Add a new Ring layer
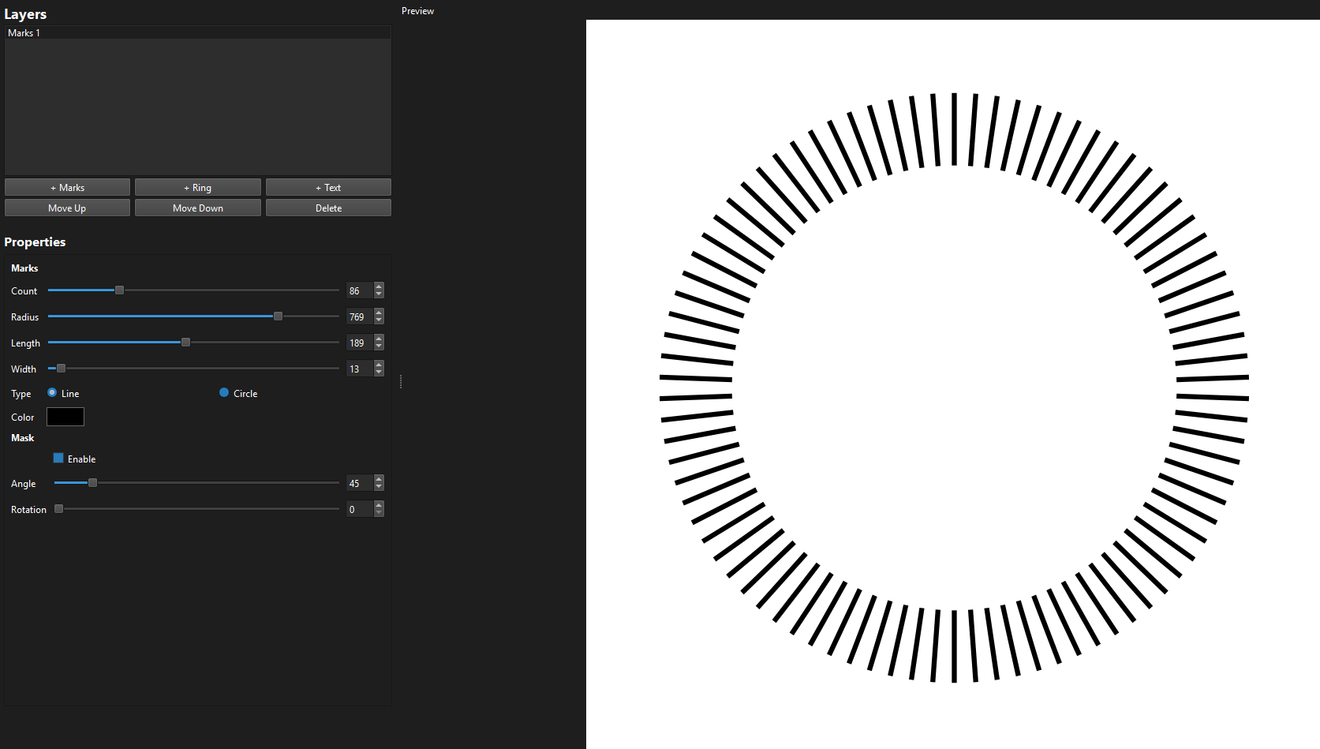The height and width of the screenshot is (749, 1320). (197, 187)
